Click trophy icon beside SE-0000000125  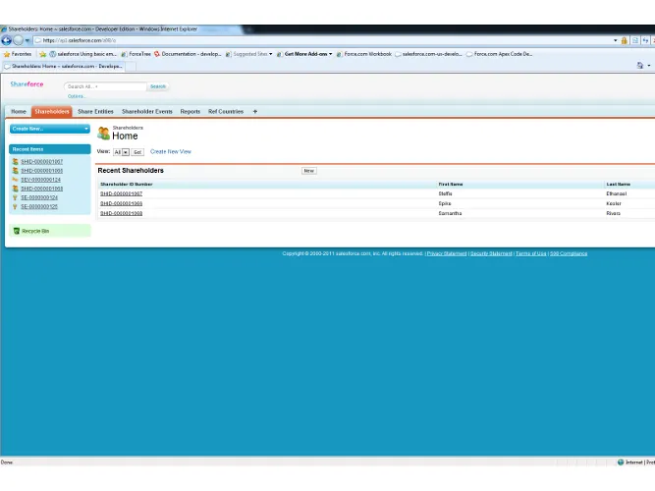(15, 206)
